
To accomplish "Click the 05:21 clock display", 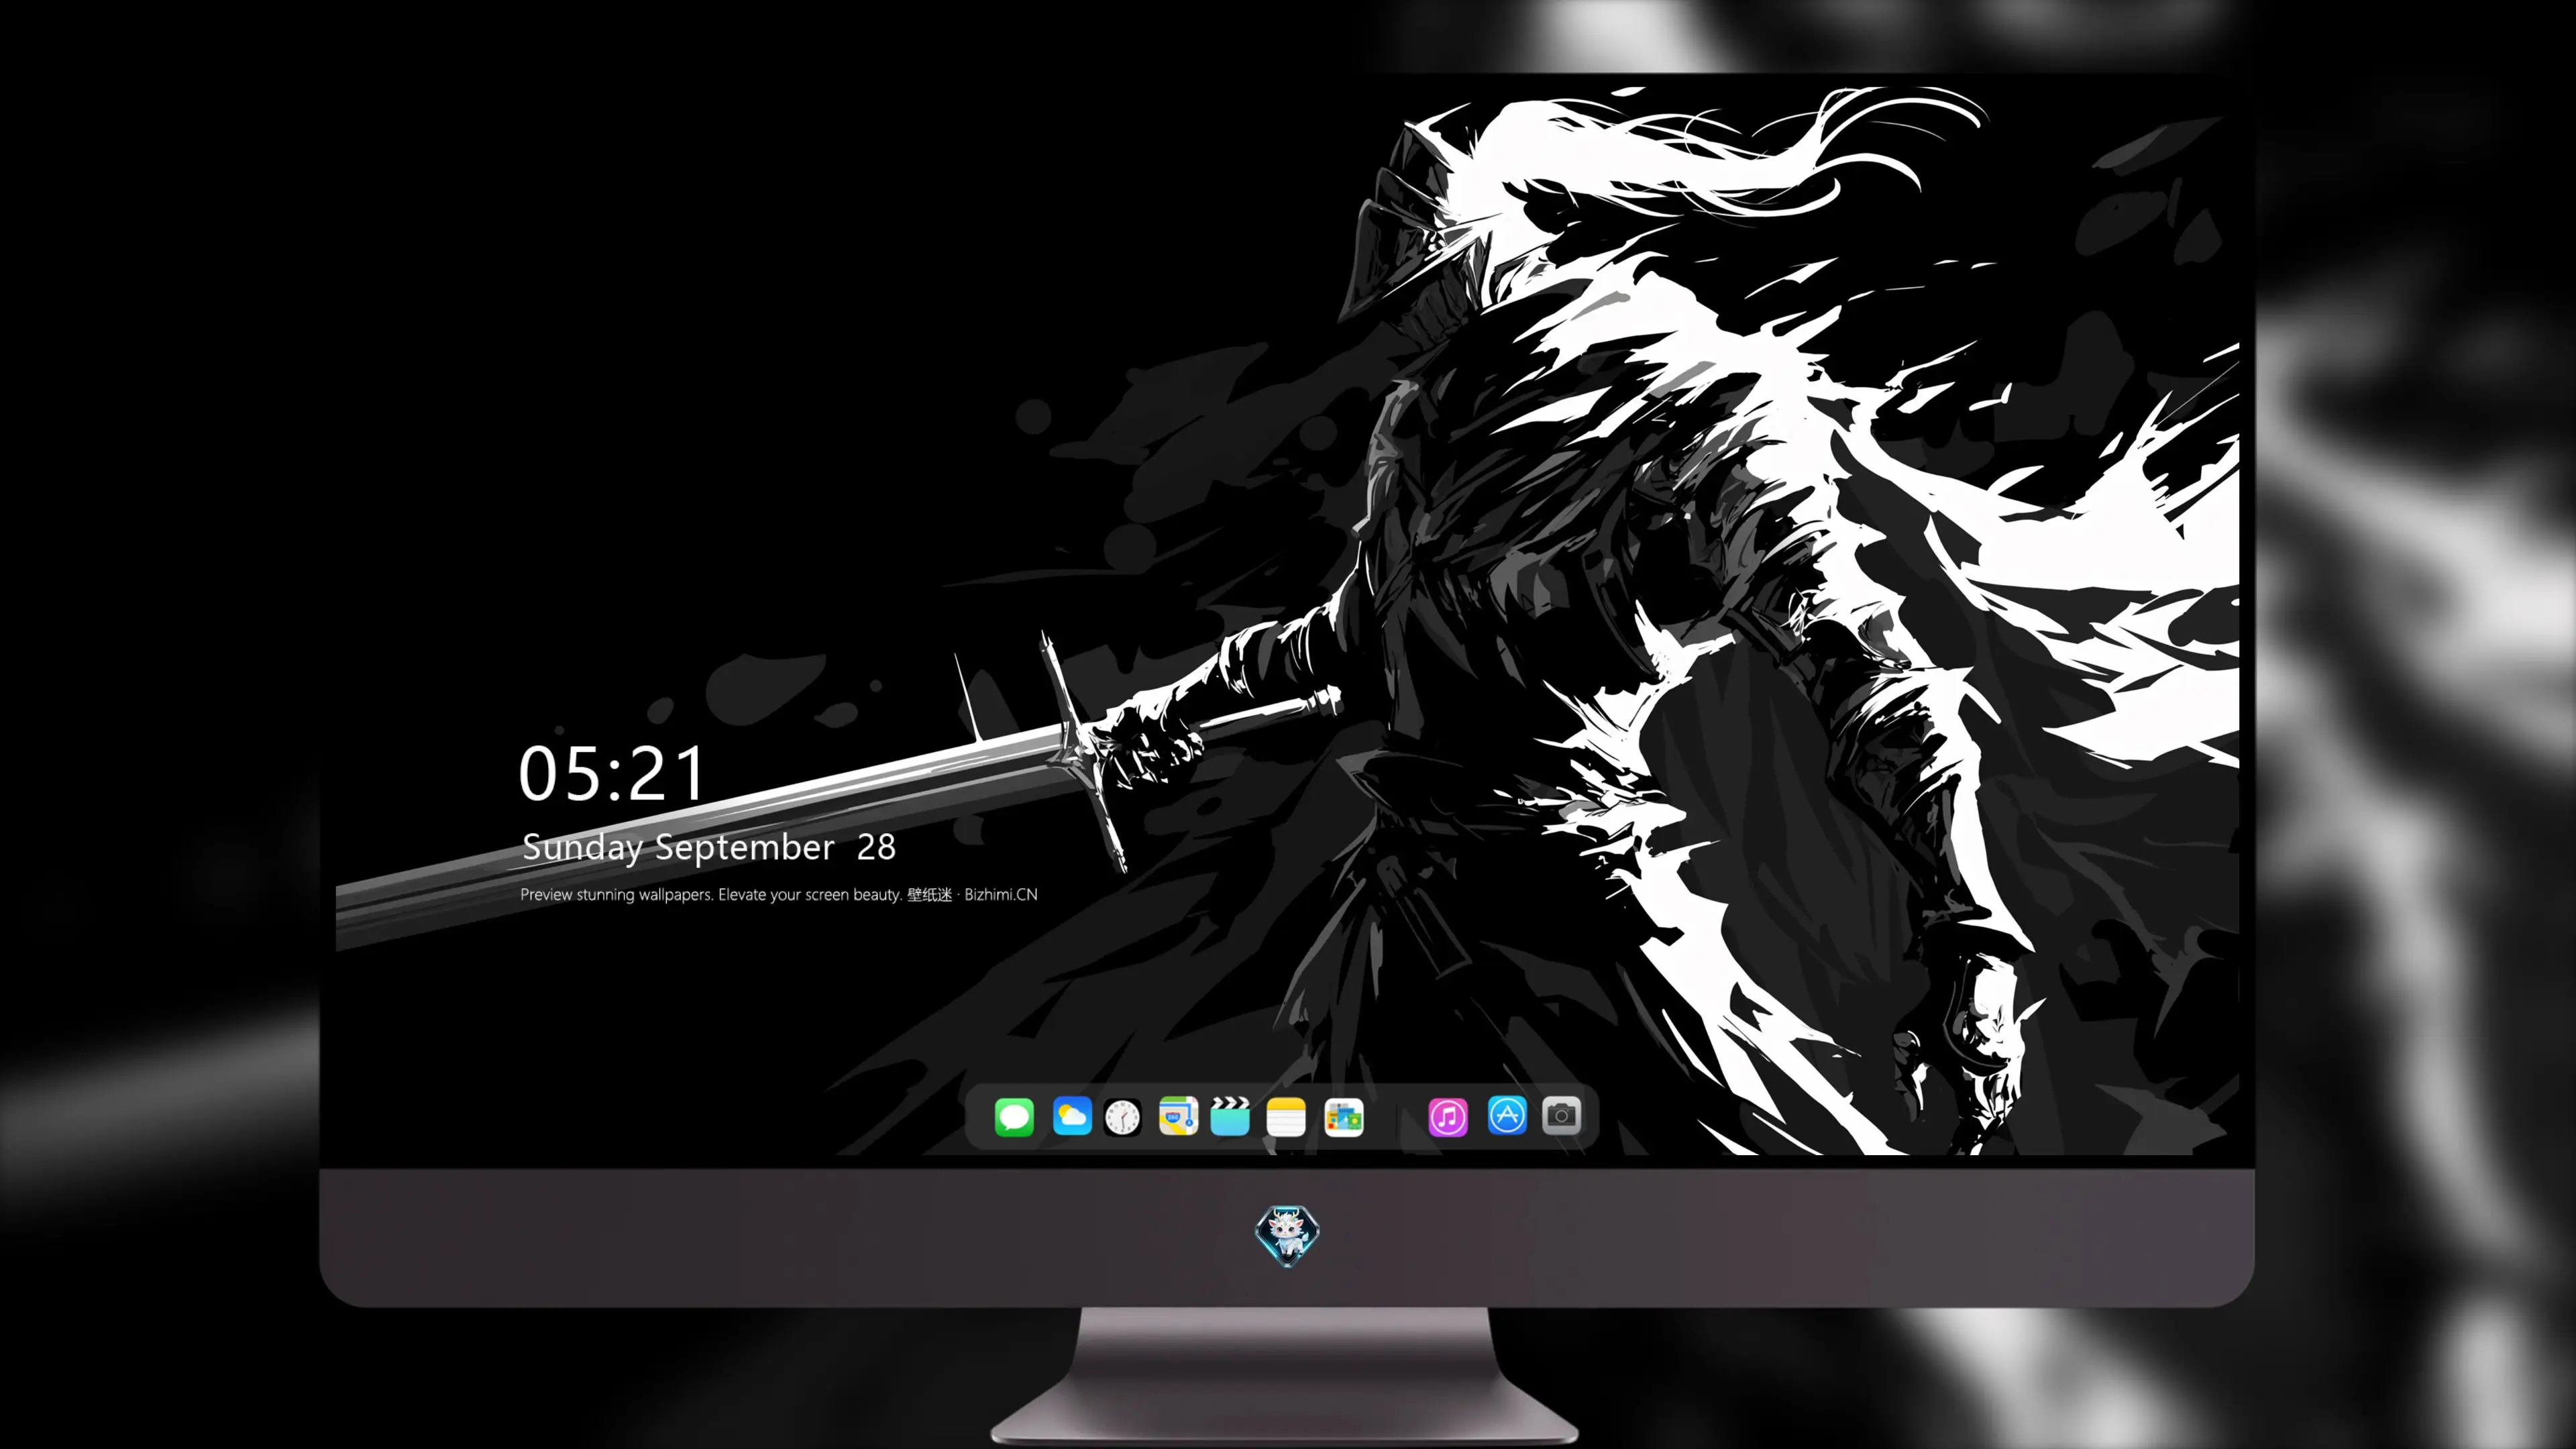I will 612,773.
